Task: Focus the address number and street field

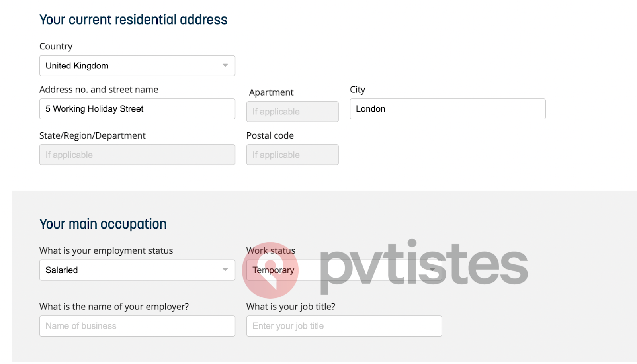Action: 137,109
